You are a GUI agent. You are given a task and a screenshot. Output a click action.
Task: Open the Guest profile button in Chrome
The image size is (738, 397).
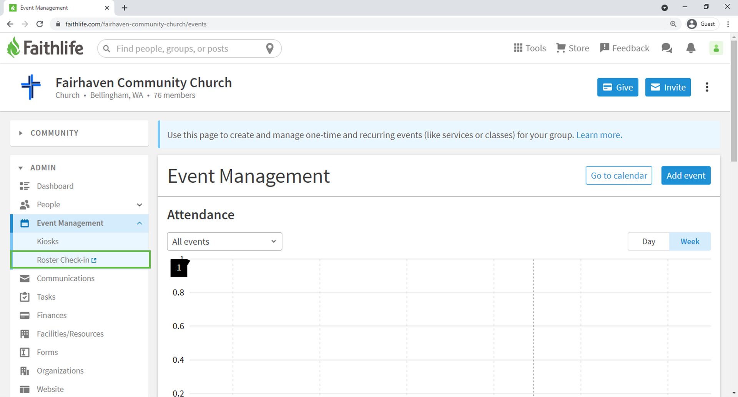702,24
